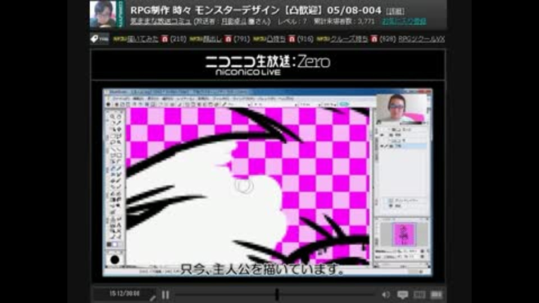Toggle comment display speech-bubble icon

tap(403, 295)
